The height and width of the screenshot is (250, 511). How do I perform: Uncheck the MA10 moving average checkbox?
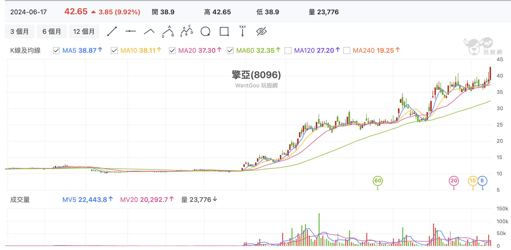(x=114, y=51)
